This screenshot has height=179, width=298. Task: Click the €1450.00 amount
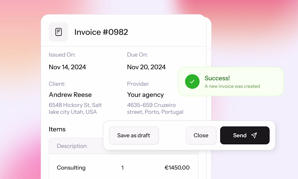tap(177, 168)
